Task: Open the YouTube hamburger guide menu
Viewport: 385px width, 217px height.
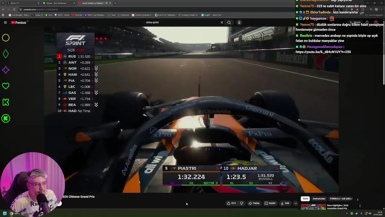Action: click(5, 22)
